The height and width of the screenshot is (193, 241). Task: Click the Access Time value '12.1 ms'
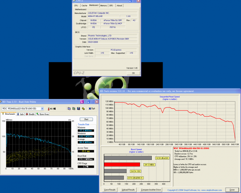(x=86, y=151)
